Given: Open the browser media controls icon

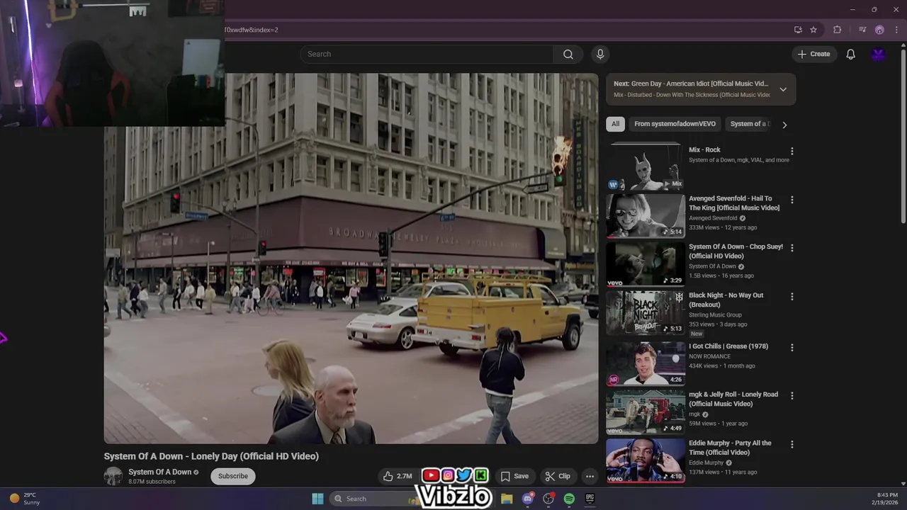Looking at the screenshot, I should point(862,30).
